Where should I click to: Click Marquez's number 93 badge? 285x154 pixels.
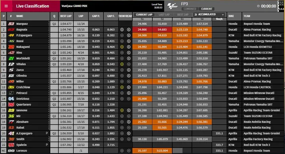coord(11,24)
